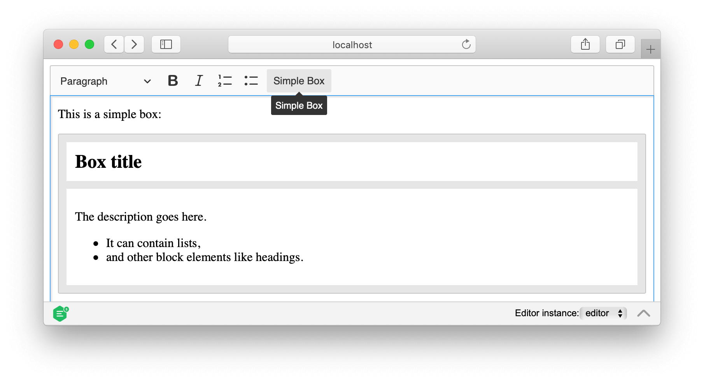704x383 pixels.
Task: Insert a bulleted list
Action: tap(251, 81)
